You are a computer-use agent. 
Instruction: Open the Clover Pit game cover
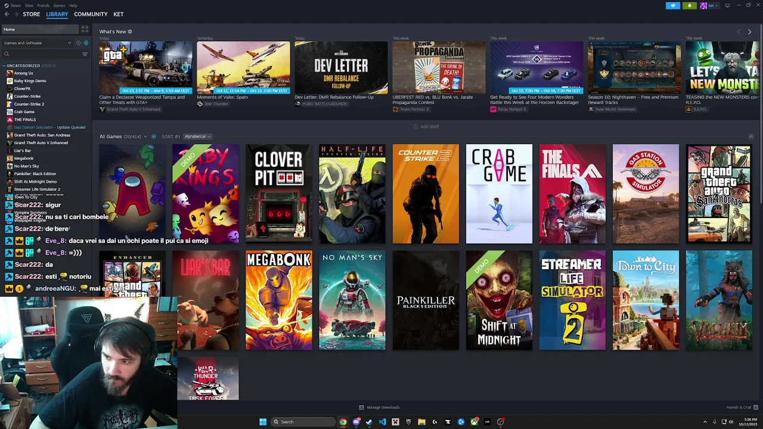point(279,194)
